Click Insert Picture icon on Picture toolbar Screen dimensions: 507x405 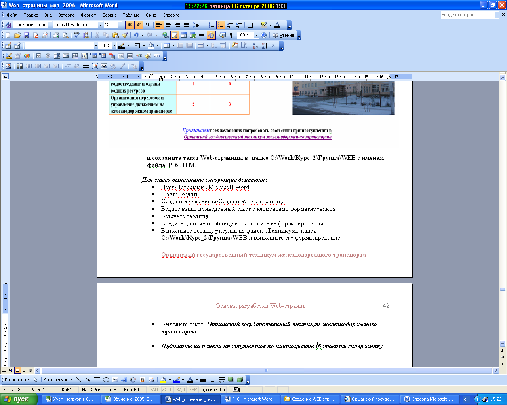coord(8,66)
